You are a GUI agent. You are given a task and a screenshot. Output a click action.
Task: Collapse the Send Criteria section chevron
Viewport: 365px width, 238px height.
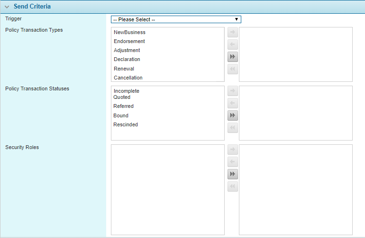7,7
